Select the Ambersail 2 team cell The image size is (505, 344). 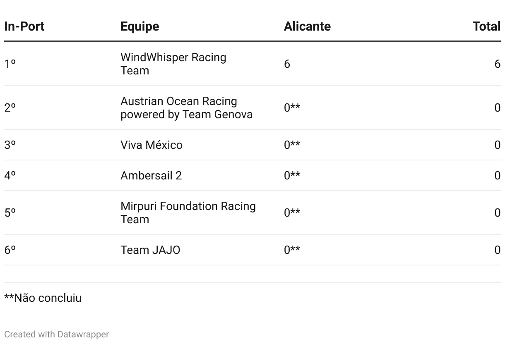(151, 176)
